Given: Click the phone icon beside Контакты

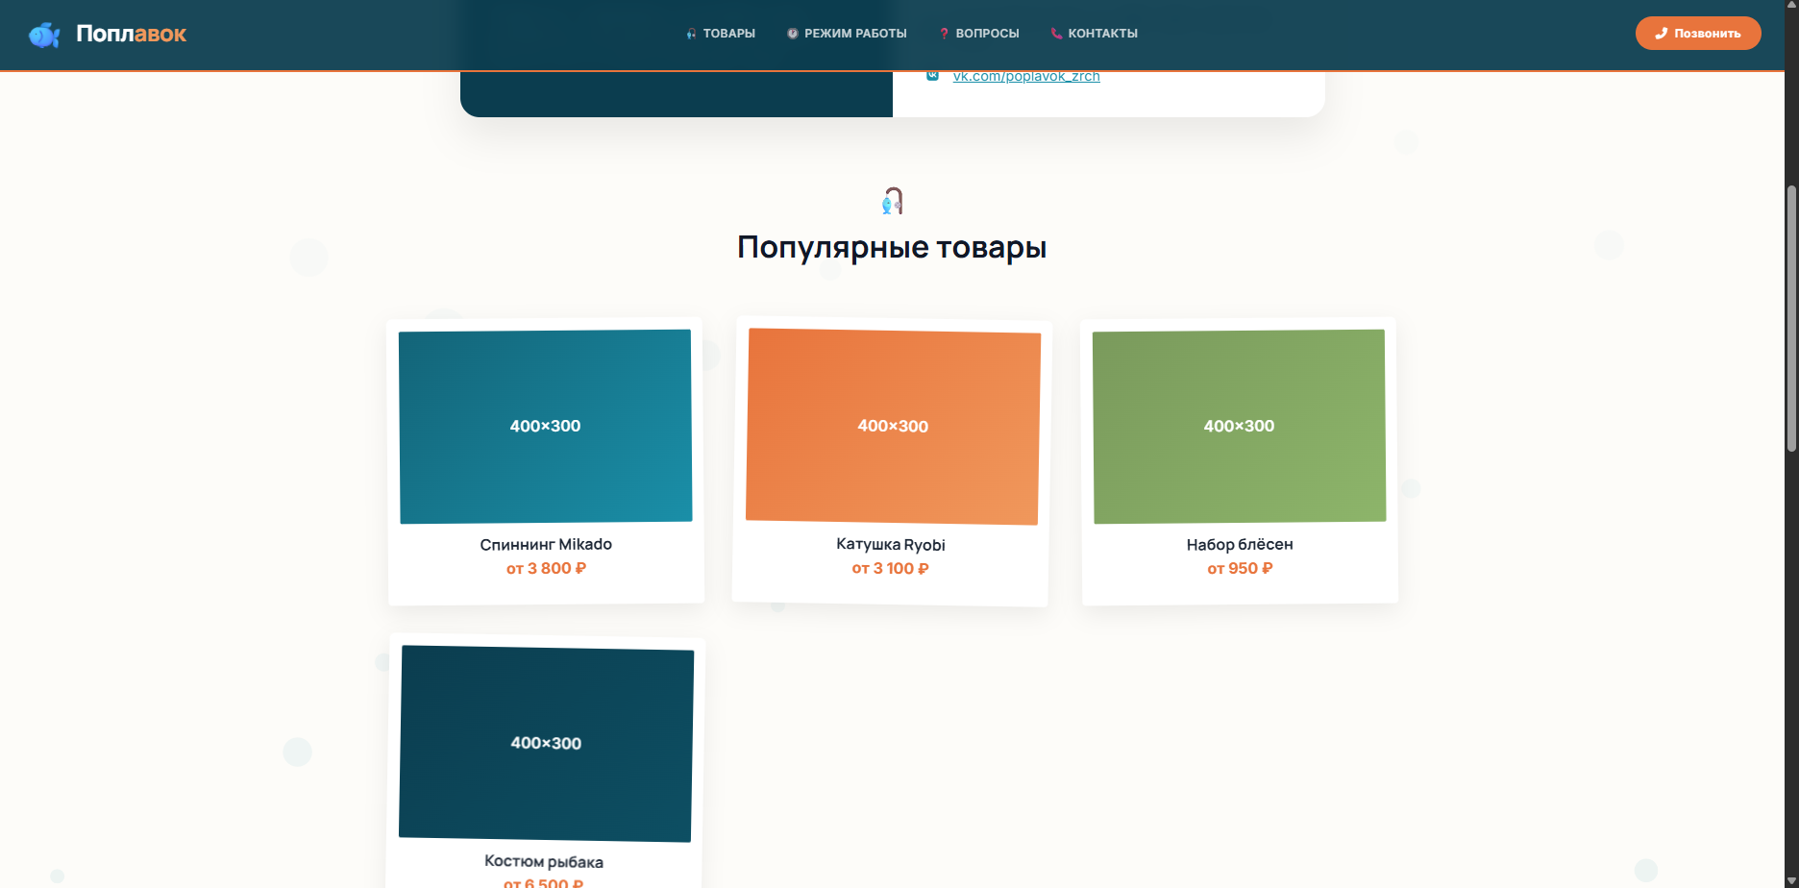Looking at the screenshot, I should click(x=1057, y=34).
